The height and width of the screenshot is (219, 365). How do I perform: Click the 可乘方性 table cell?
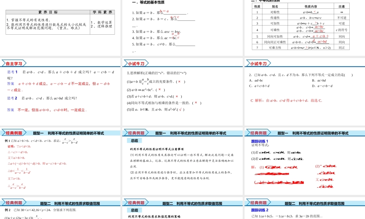coord(275,48)
